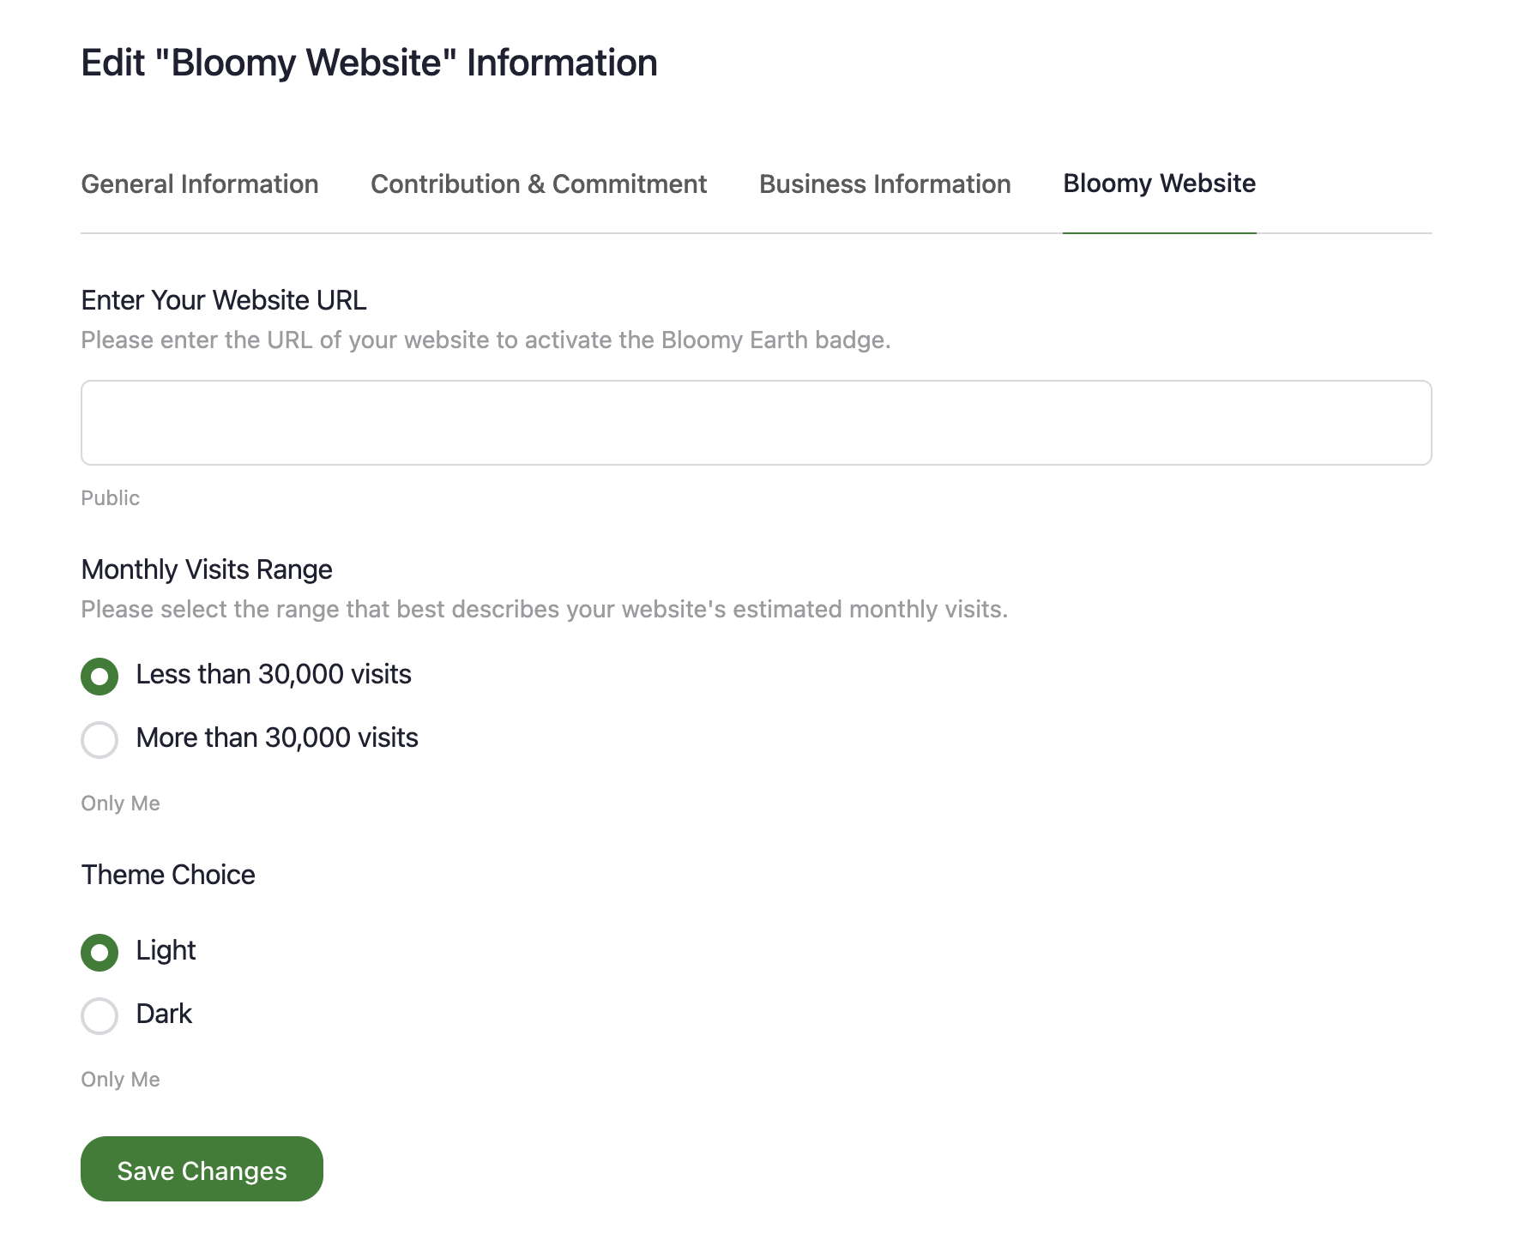Click the estimated monthly visits description text

(544, 610)
